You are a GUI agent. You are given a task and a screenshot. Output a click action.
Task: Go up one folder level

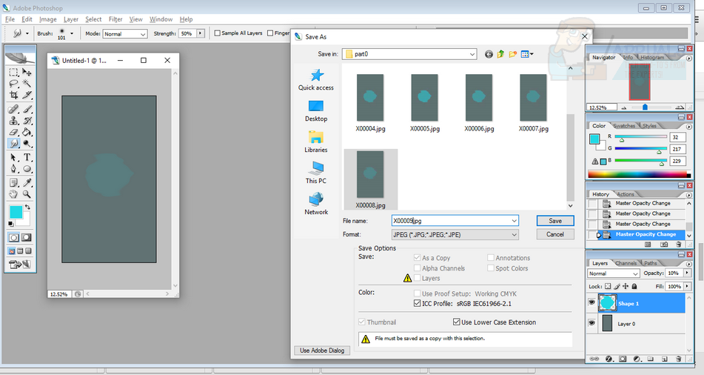500,54
